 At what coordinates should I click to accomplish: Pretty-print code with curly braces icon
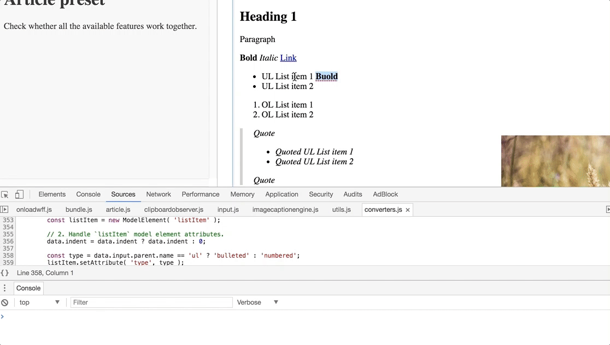point(5,273)
